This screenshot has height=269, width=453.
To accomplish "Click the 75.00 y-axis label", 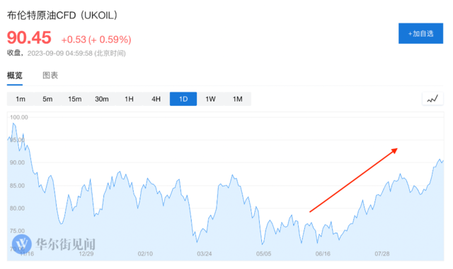I will 17,231.
